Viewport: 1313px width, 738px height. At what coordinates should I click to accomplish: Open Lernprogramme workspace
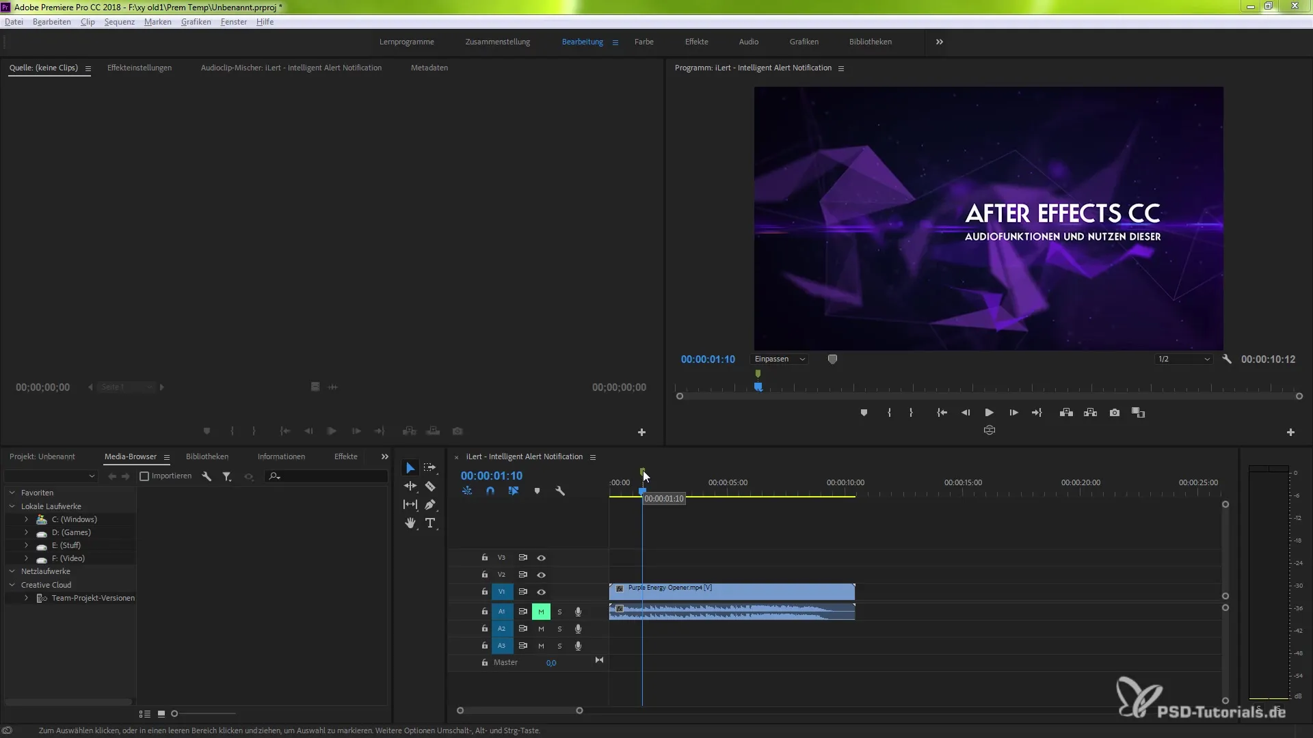coord(406,42)
